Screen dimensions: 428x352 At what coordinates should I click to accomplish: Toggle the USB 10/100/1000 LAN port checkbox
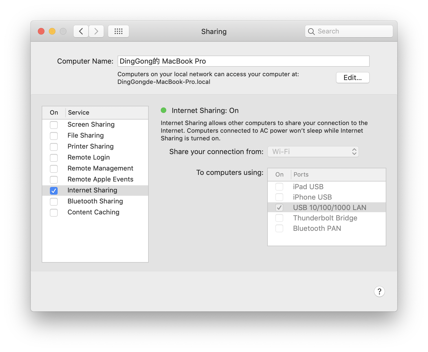click(x=279, y=208)
